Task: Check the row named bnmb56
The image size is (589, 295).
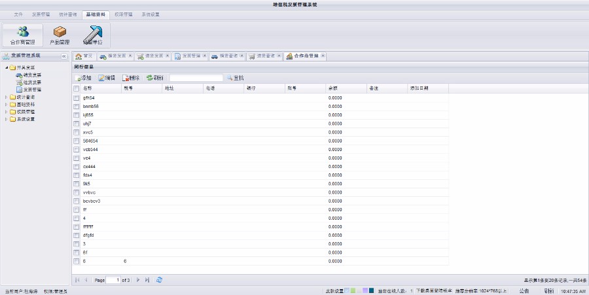Action: (77, 107)
